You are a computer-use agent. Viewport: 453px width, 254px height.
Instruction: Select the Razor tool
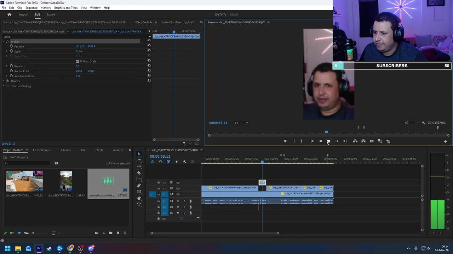click(x=139, y=173)
